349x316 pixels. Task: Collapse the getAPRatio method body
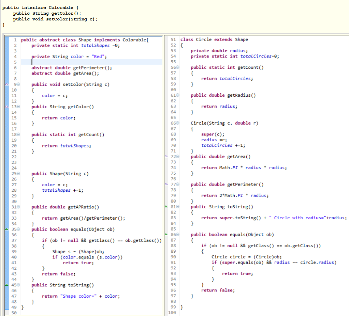pyautogui.click(x=19, y=207)
